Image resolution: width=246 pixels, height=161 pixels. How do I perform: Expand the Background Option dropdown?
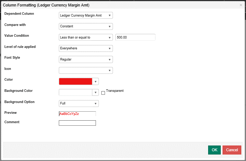tap(79, 103)
